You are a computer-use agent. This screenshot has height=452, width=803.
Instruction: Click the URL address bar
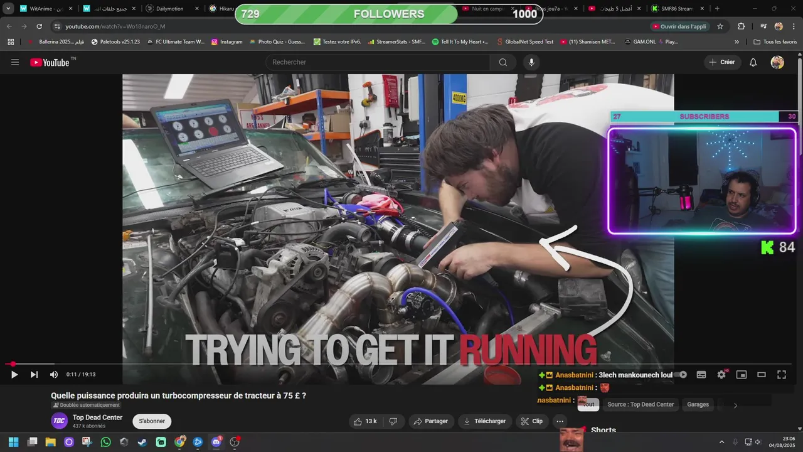(351, 26)
